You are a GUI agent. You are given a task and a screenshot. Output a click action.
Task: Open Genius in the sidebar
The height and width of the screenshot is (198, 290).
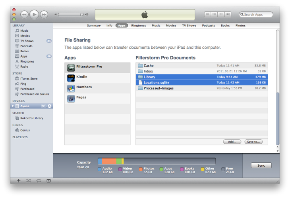(25, 130)
